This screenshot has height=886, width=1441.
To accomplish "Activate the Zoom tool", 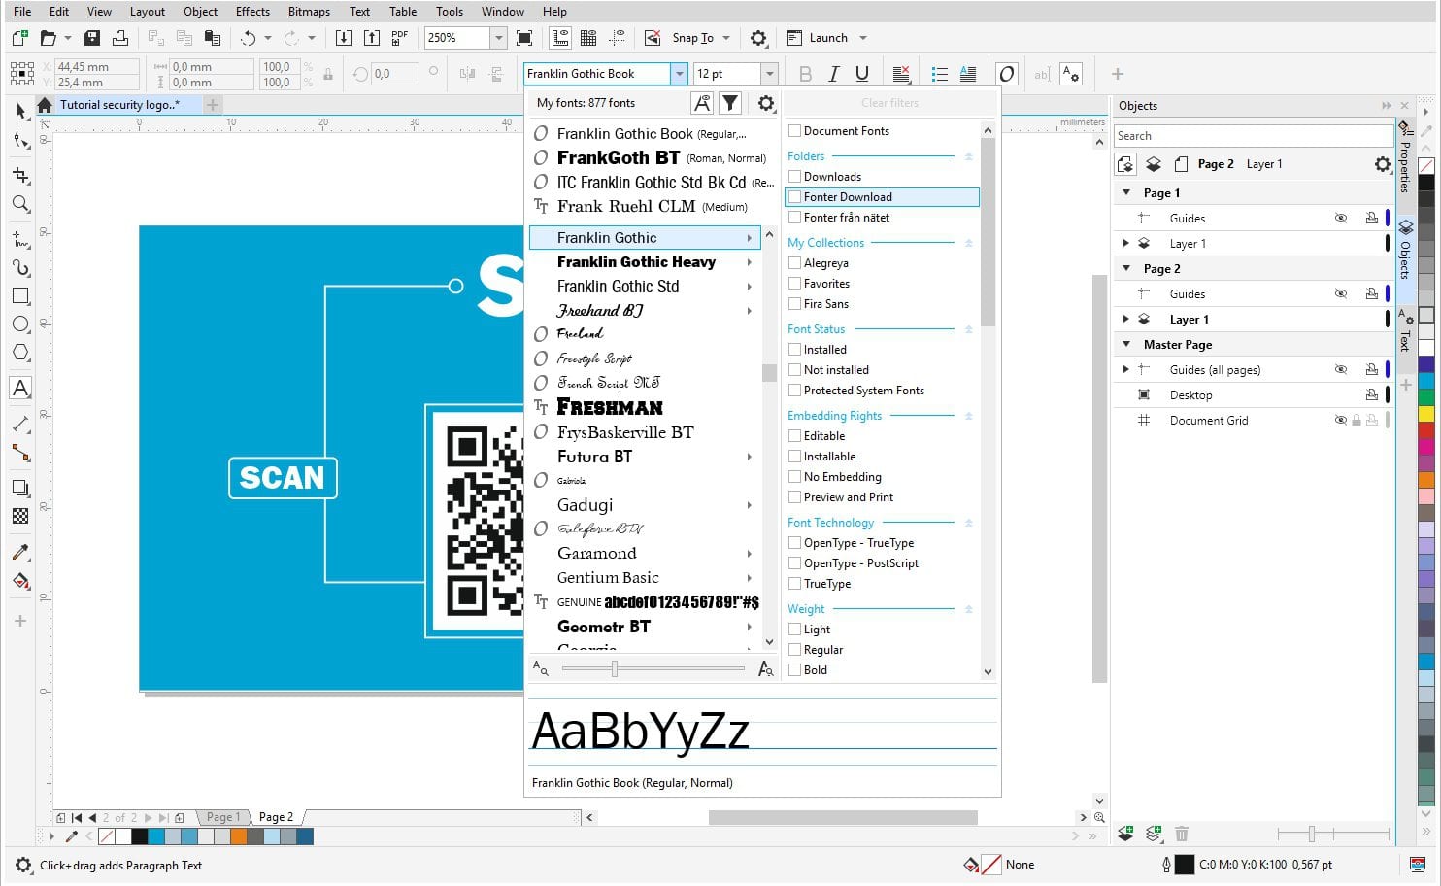I will pos(20,204).
